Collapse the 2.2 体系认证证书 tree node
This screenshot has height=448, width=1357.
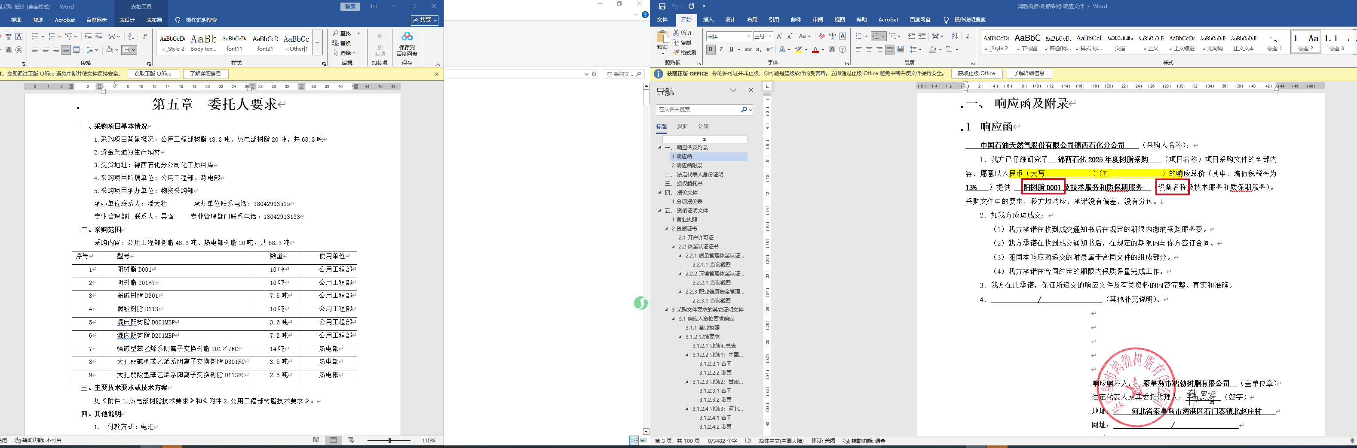pos(673,247)
